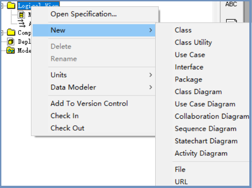The width and height of the screenshot is (252, 188).
Task: Select URL from the New submenu
Action: (181, 182)
